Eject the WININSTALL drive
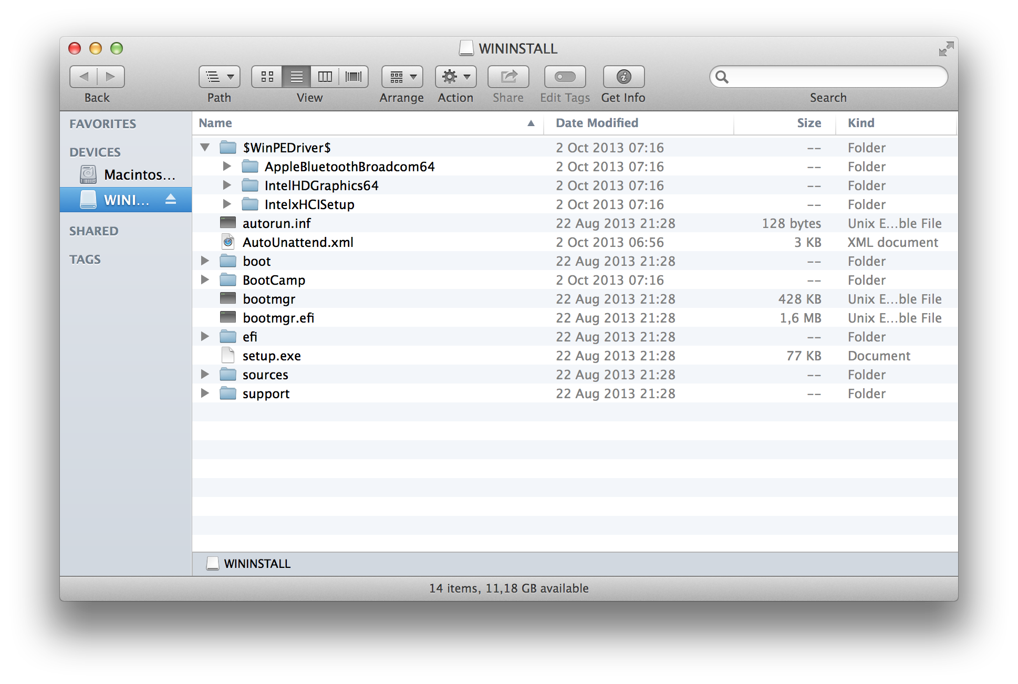Viewport: 1018px width, 684px height. (x=171, y=200)
